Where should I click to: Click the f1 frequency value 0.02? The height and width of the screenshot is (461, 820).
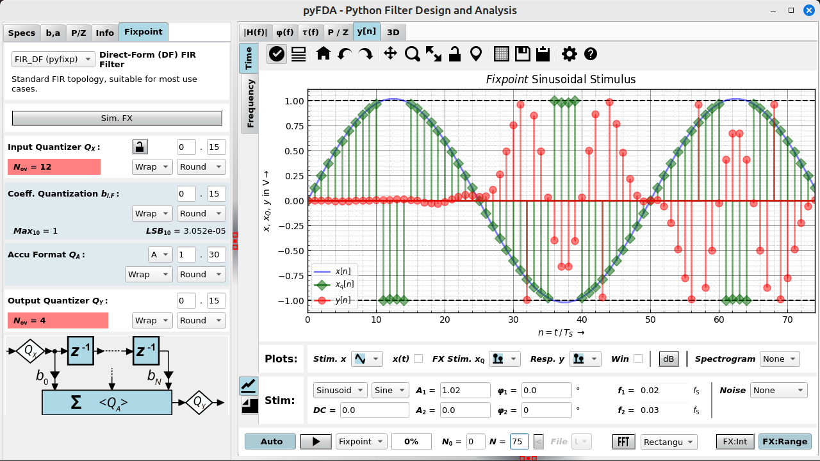pos(662,390)
